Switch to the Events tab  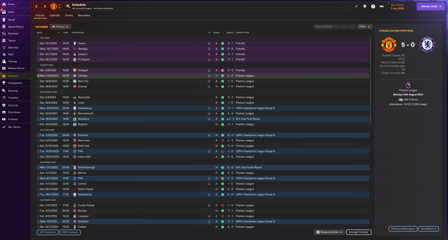(69, 15)
